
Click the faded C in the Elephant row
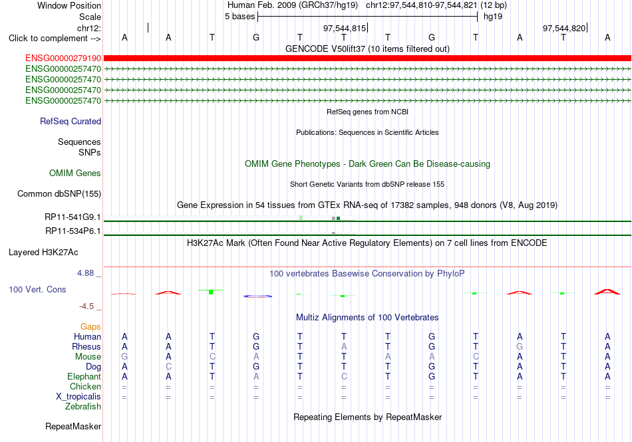click(x=344, y=376)
